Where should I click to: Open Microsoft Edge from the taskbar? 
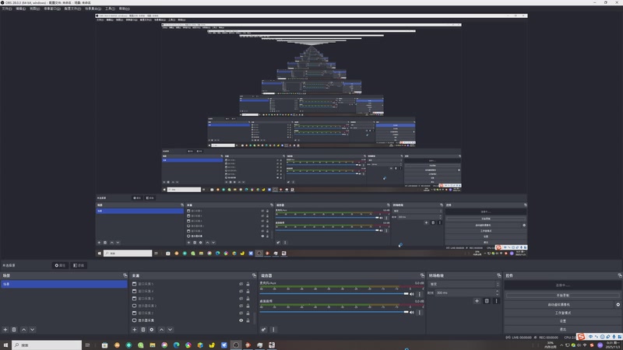[177, 345]
